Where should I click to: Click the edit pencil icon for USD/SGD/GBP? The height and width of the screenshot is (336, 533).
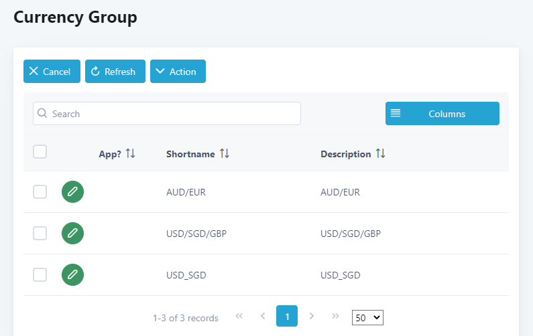(x=72, y=233)
